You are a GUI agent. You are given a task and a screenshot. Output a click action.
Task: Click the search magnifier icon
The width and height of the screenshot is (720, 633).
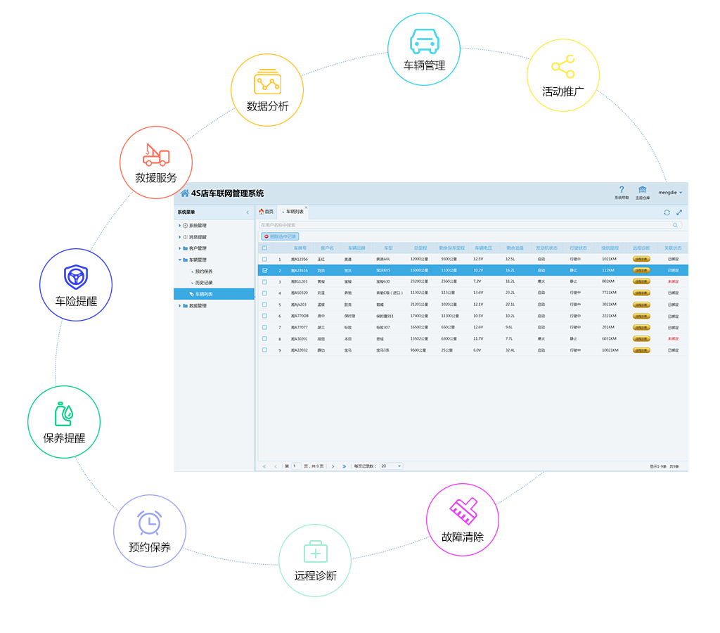[676, 225]
